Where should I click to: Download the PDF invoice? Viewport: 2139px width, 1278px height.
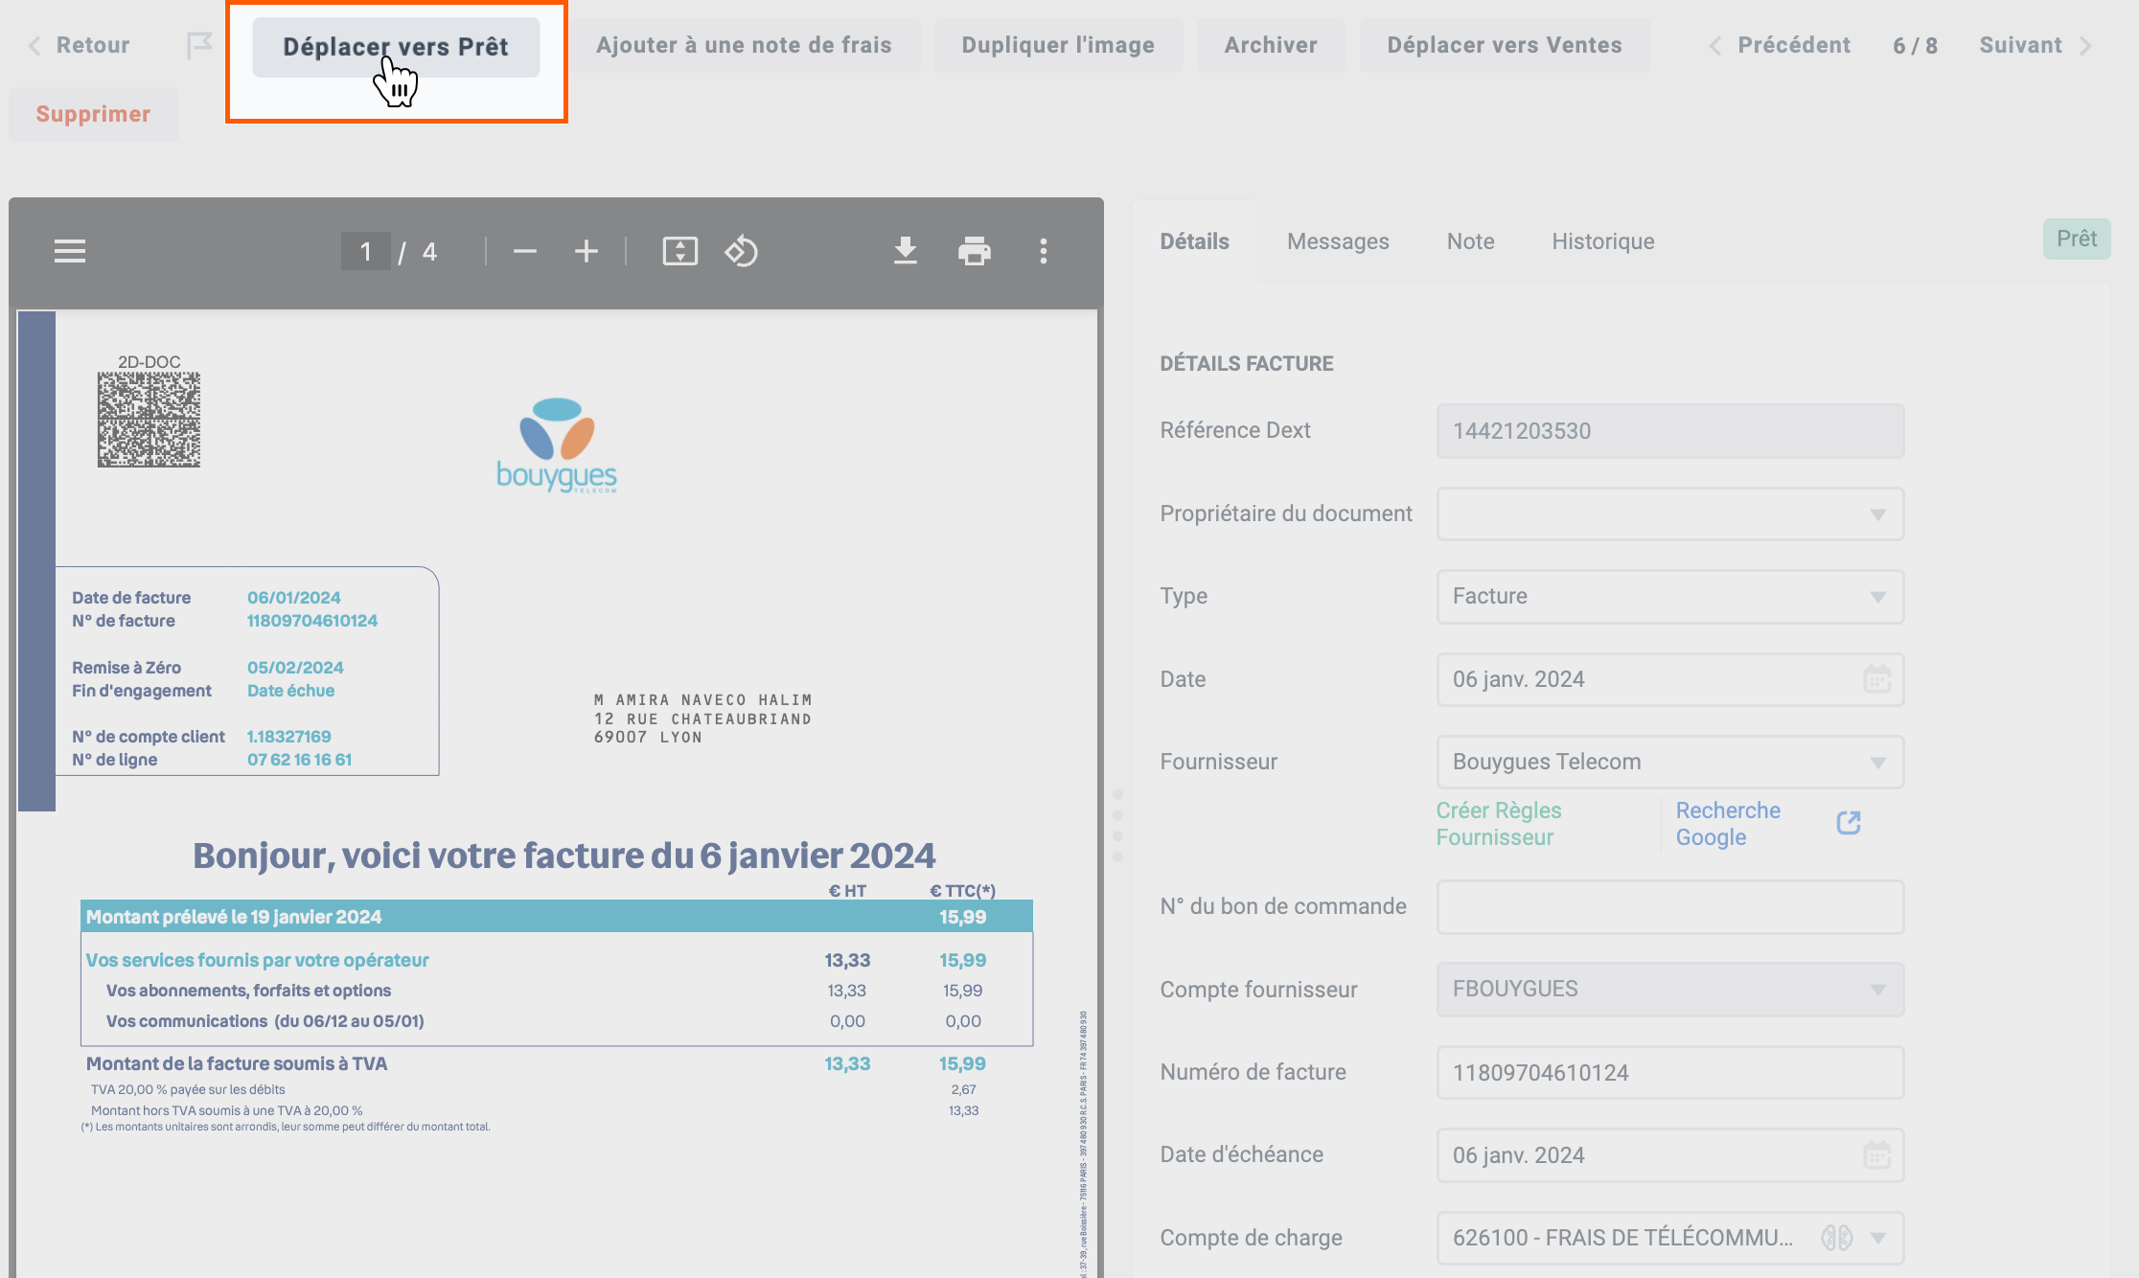coord(906,251)
